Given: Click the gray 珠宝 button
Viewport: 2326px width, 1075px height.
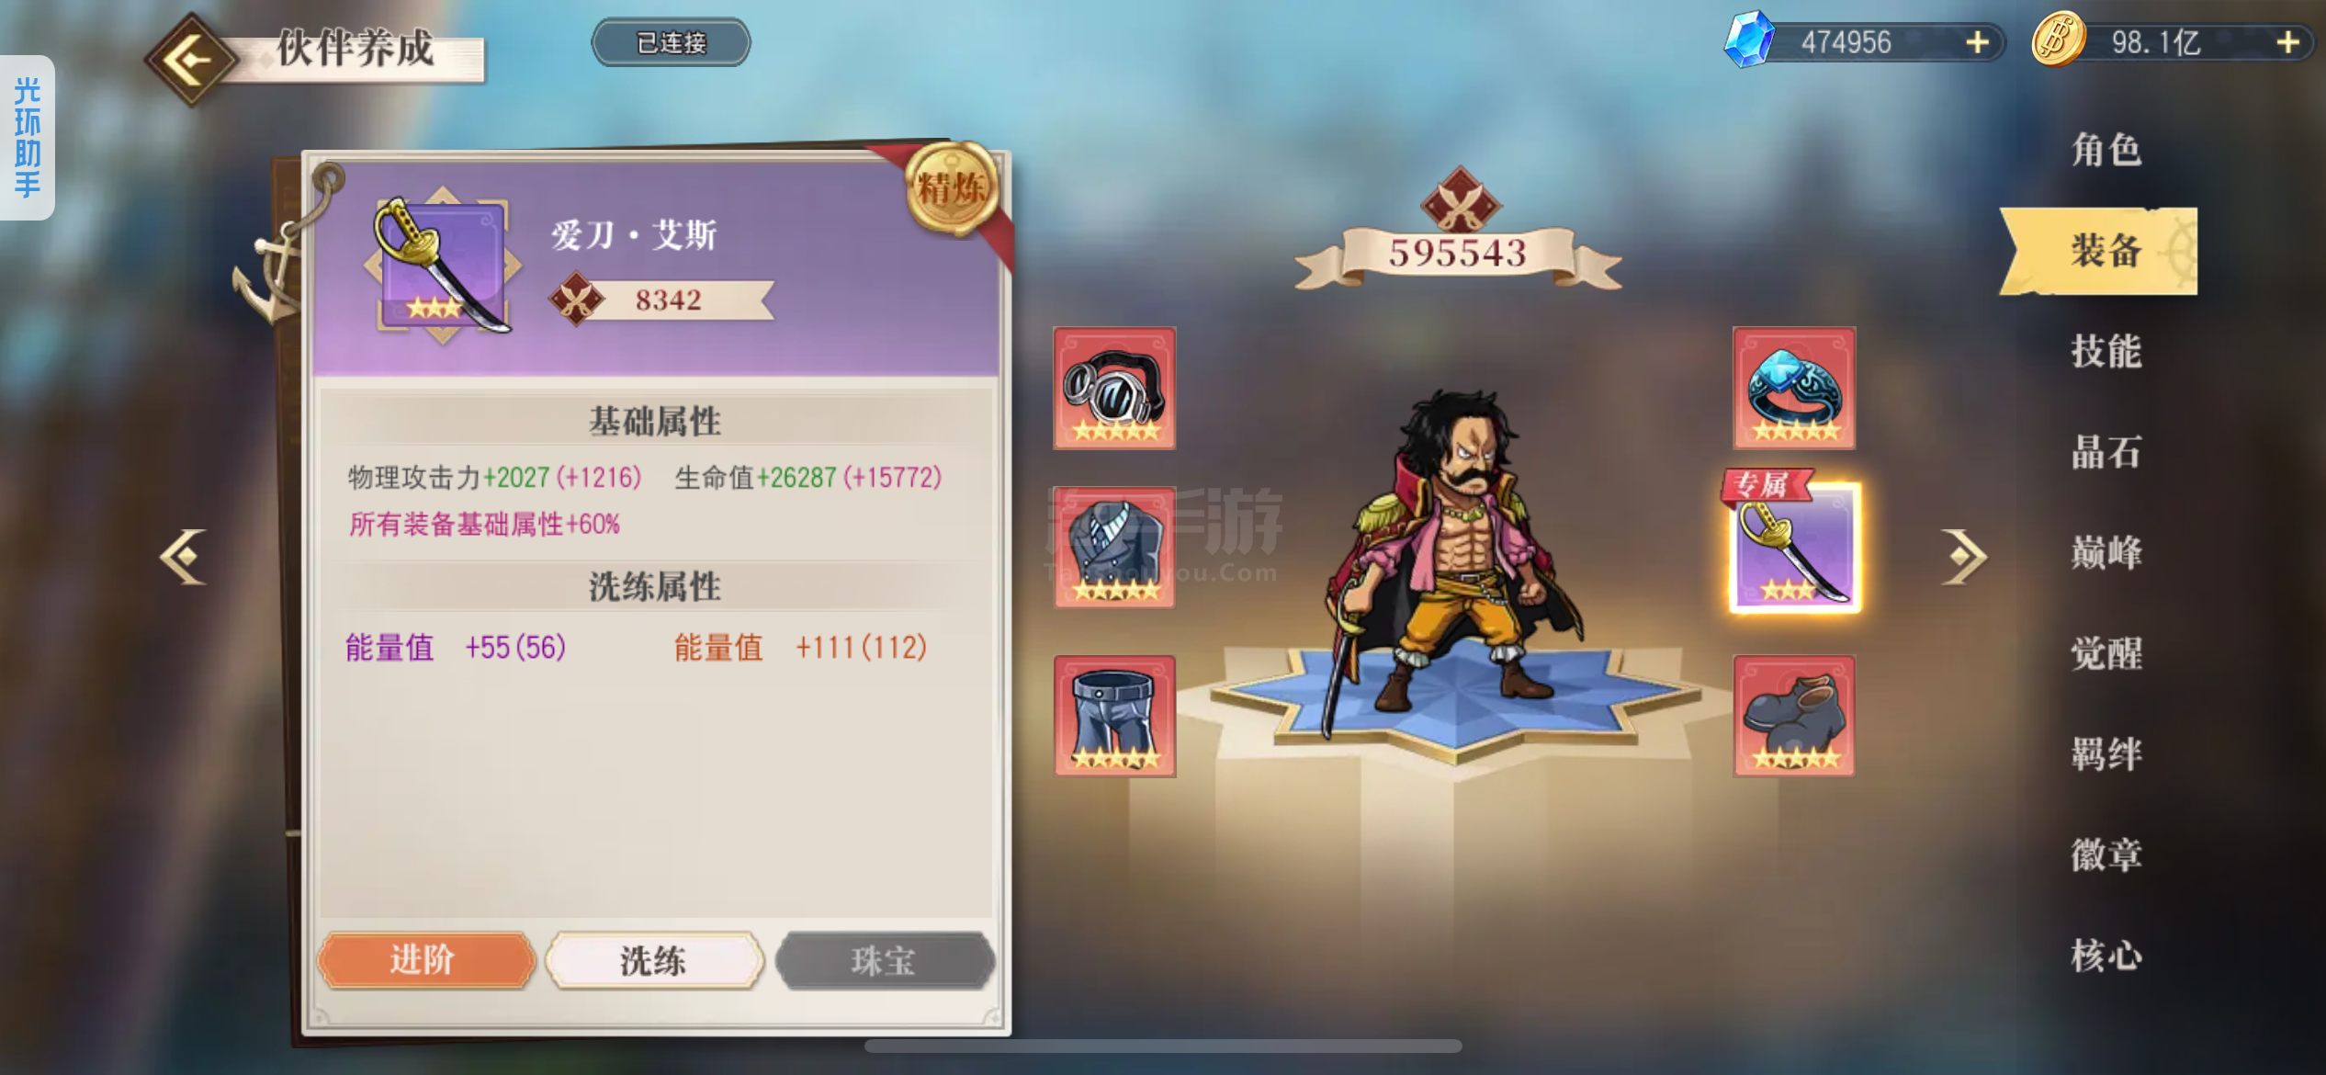Looking at the screenshot, I should coord(885,960).
